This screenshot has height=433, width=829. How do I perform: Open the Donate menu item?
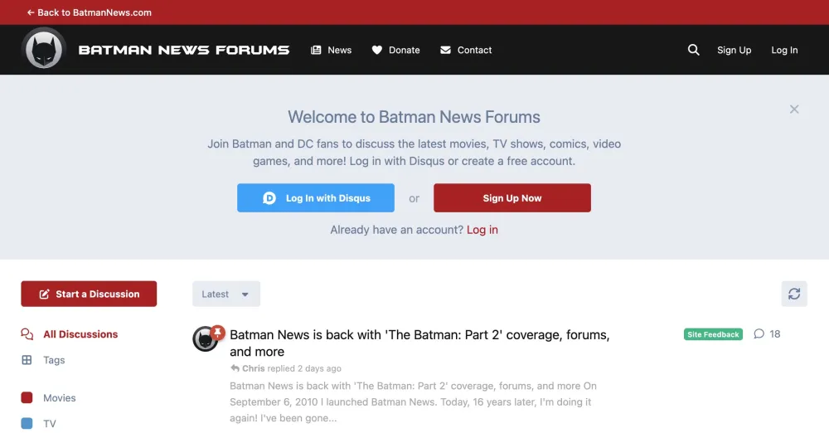click(x=395, y=50)
